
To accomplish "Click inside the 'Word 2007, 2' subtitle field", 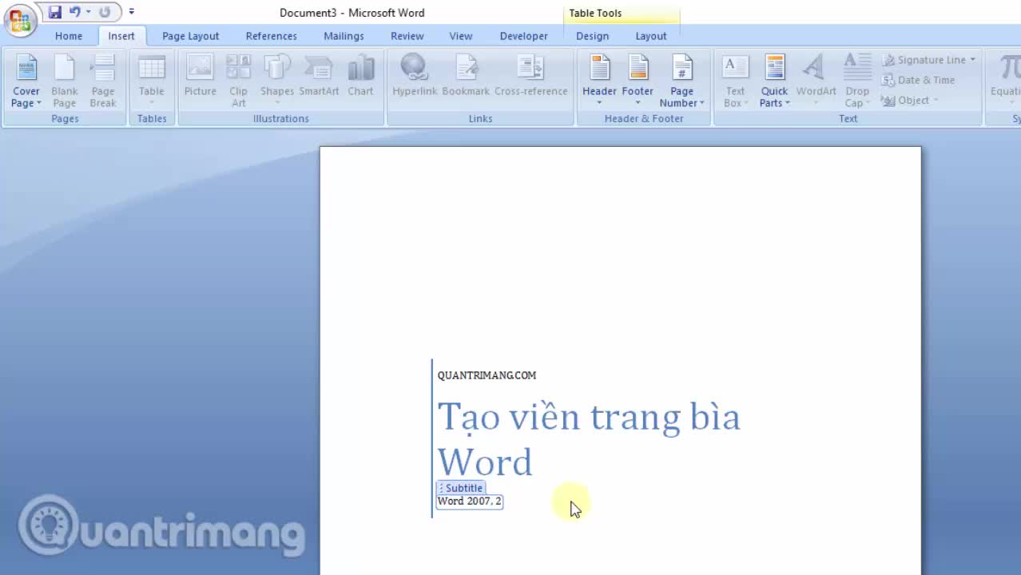I will 470,502.
